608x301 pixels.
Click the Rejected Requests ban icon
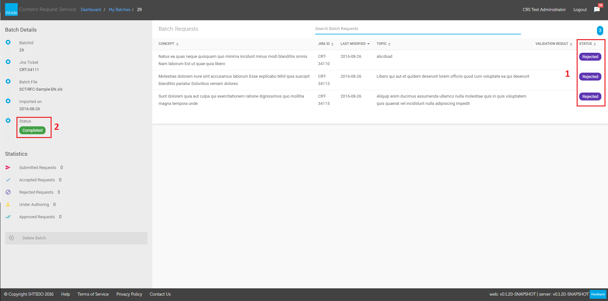click(x=8, y=192)
